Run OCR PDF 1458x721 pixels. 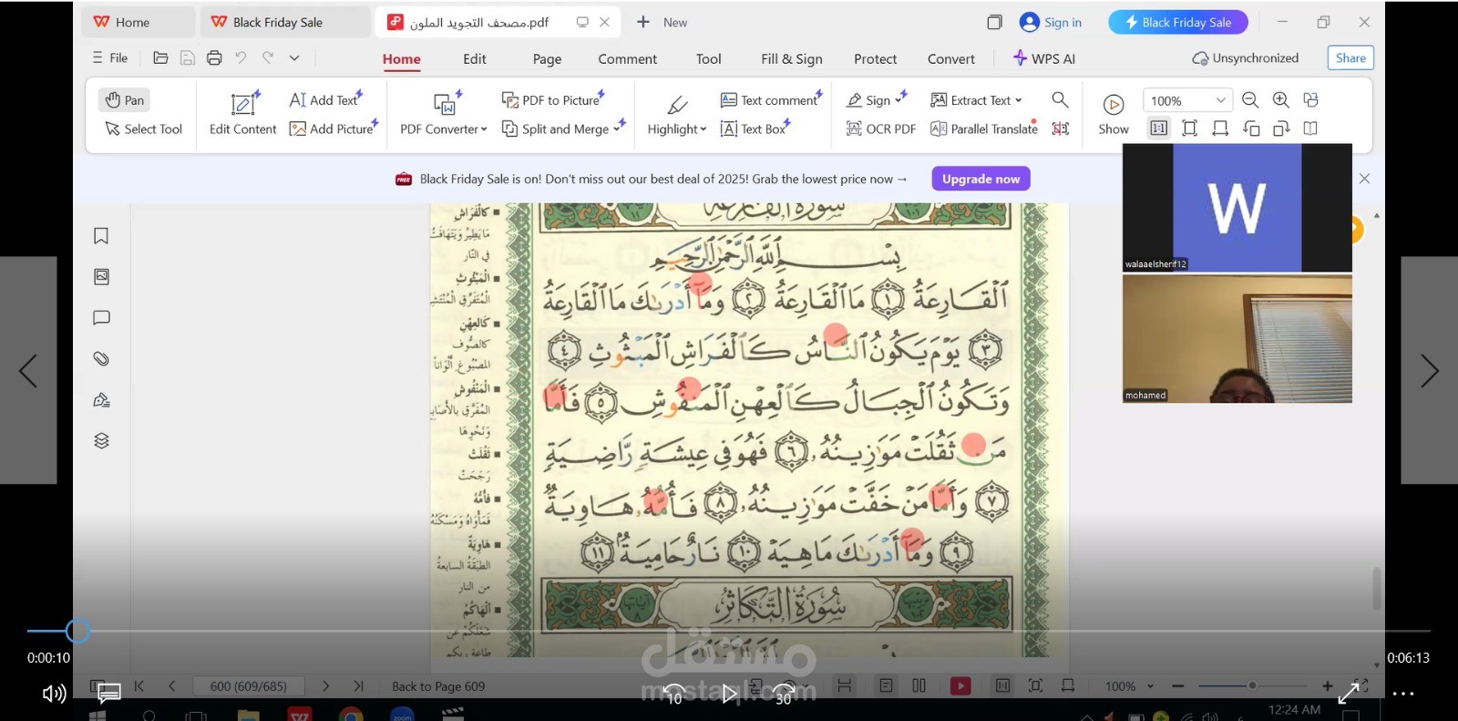(881, 129)
